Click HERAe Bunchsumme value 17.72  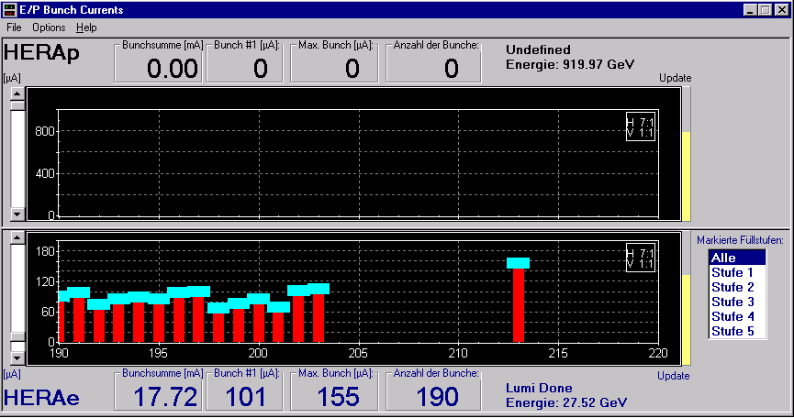tap(165, 397)
